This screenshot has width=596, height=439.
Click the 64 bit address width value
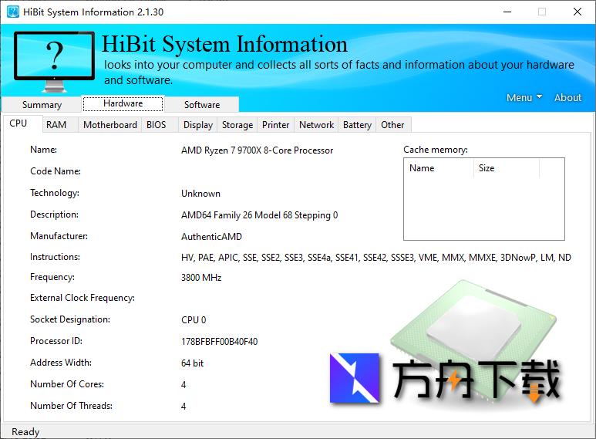192,363
